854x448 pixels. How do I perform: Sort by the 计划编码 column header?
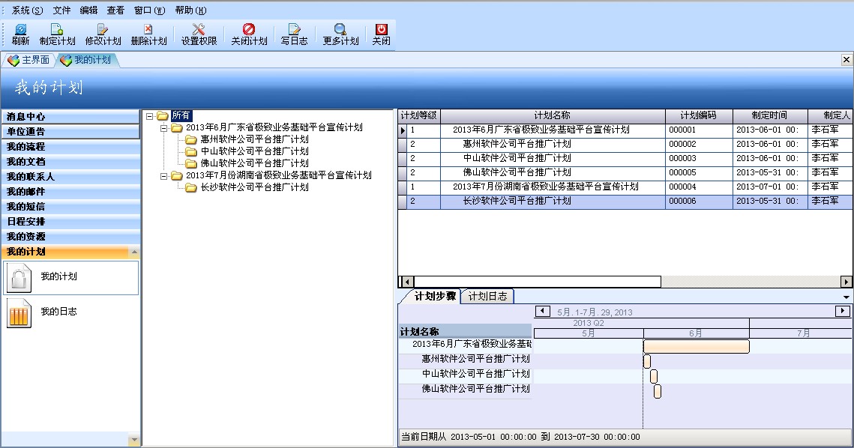(699, 115)
